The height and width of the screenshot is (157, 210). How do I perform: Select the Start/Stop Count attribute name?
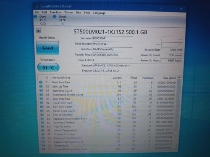tap(62, 90)
